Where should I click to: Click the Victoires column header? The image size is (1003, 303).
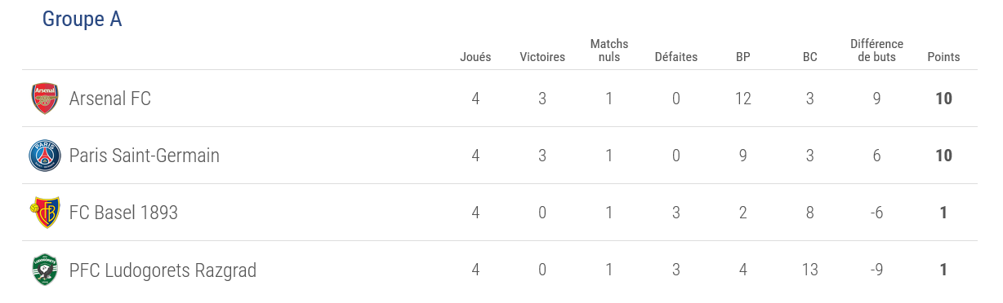coord(542,57)
